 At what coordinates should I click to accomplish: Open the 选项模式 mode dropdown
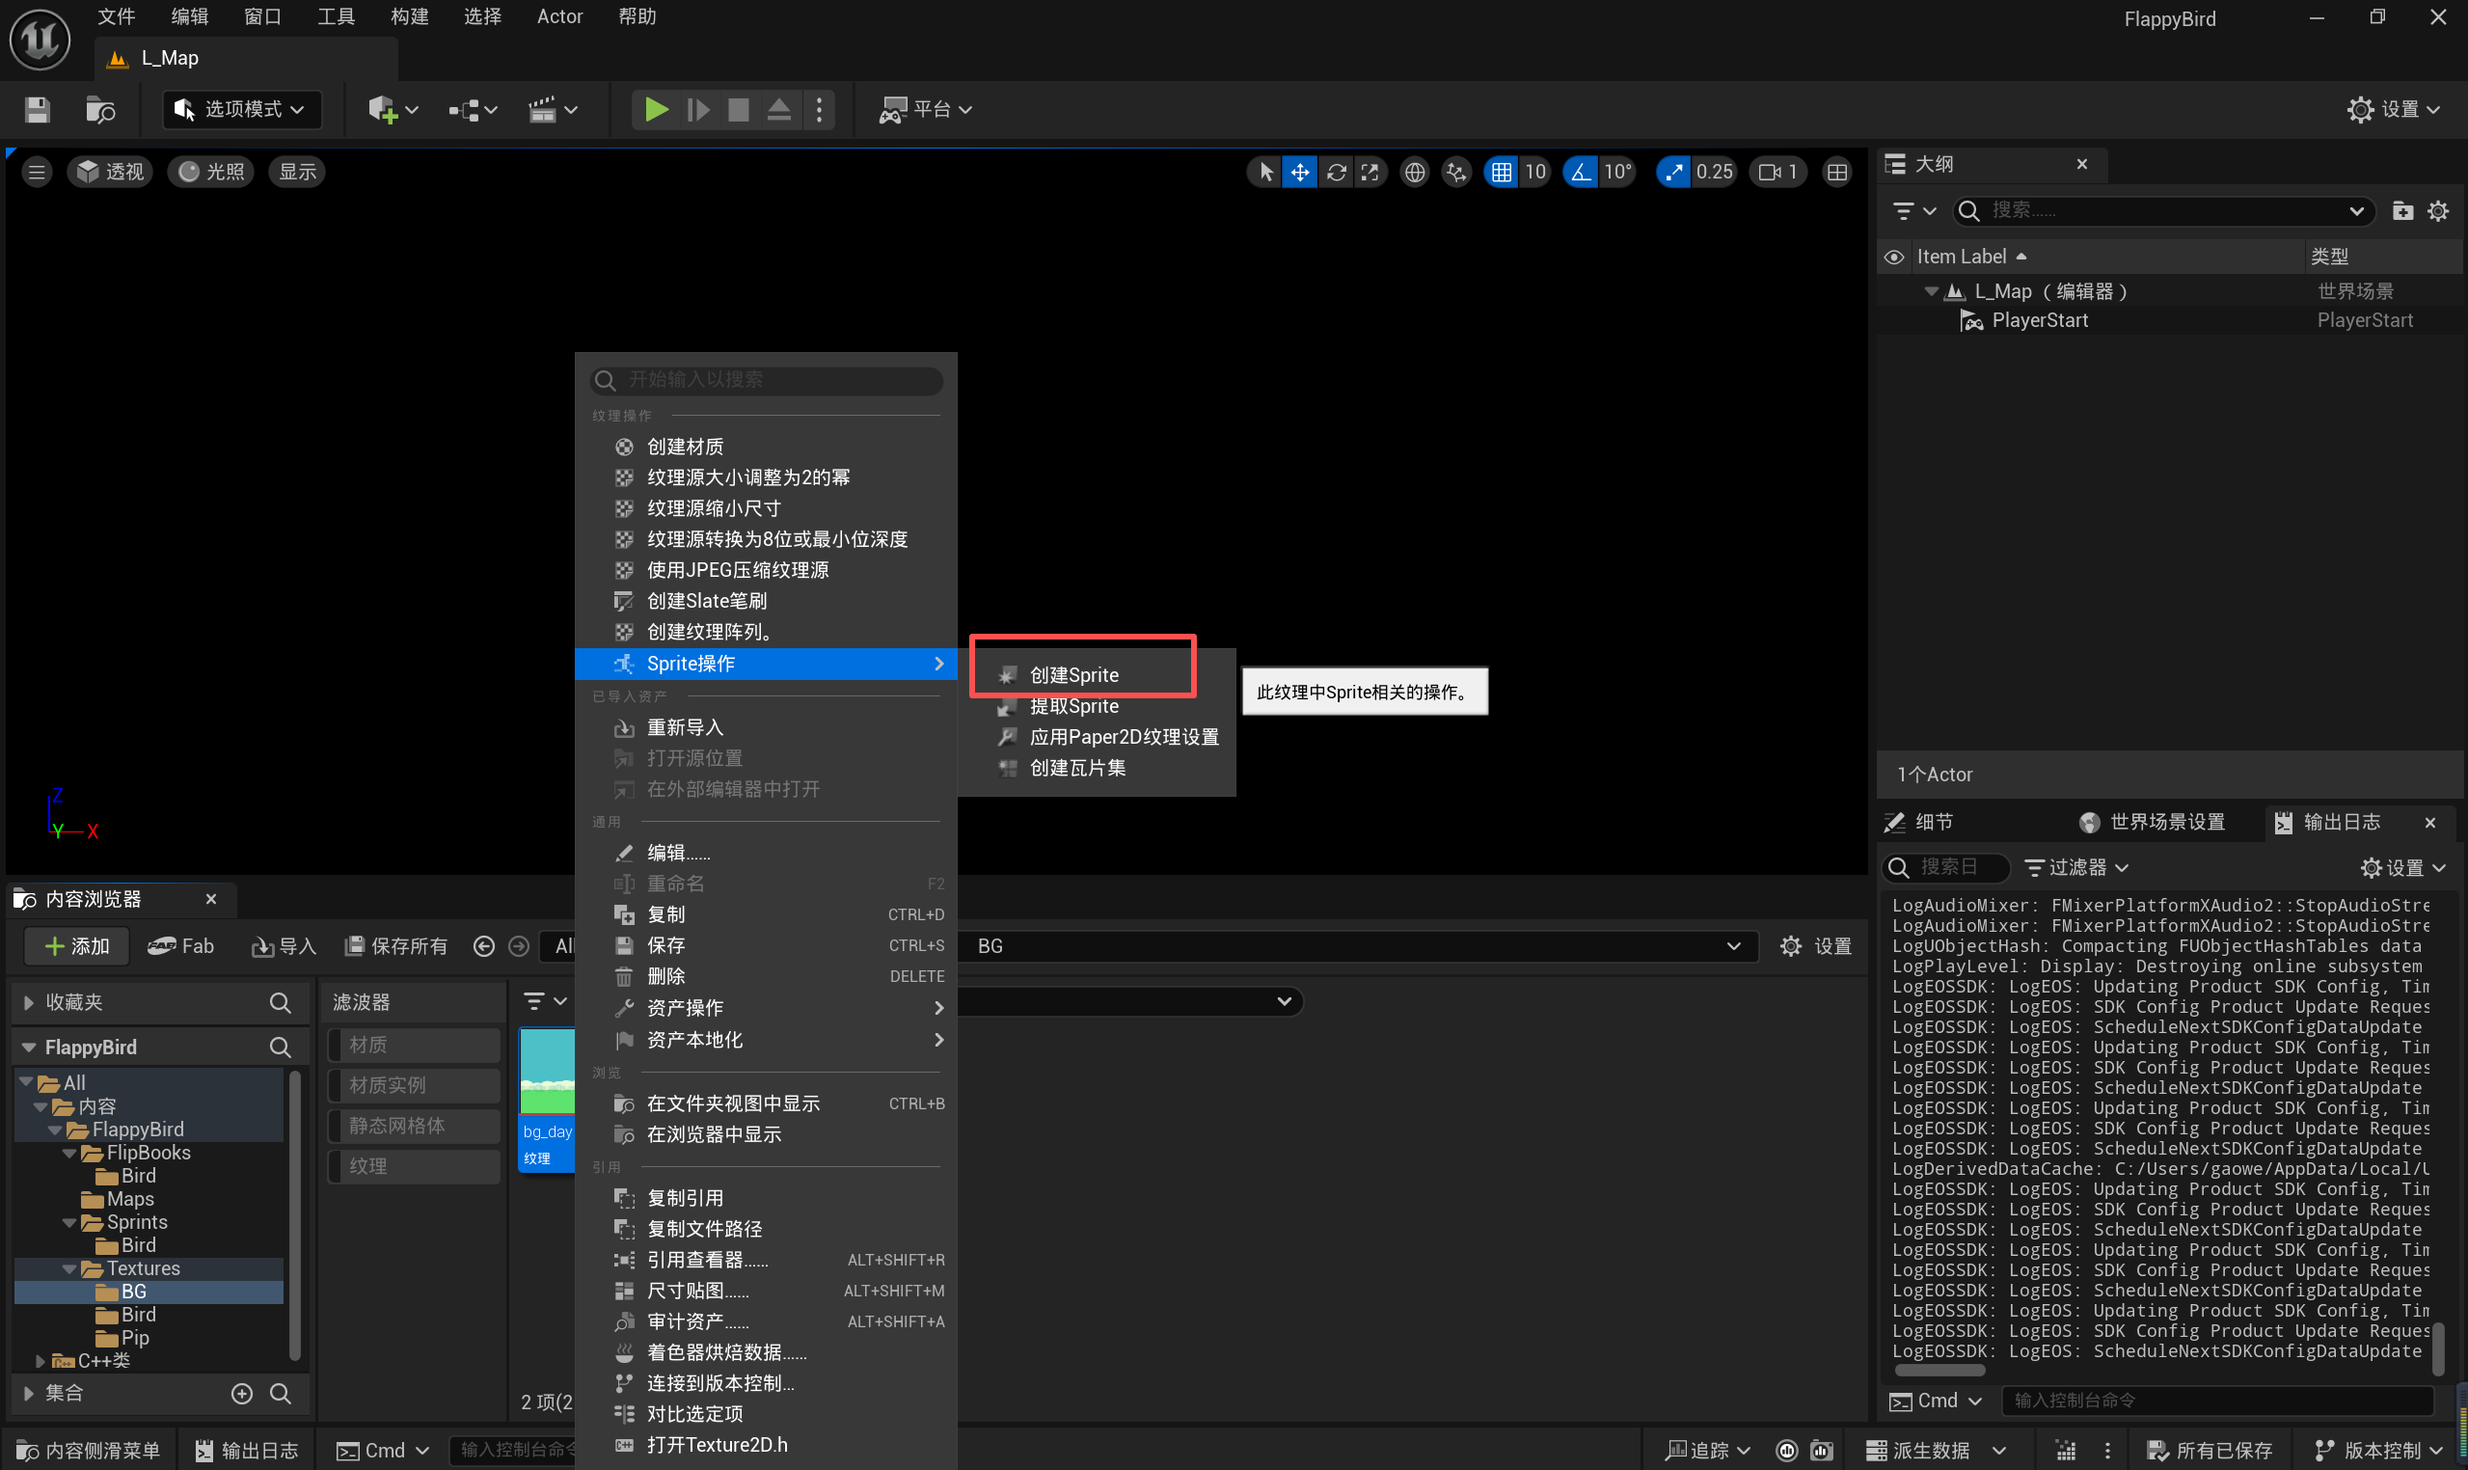click(241, 109)
